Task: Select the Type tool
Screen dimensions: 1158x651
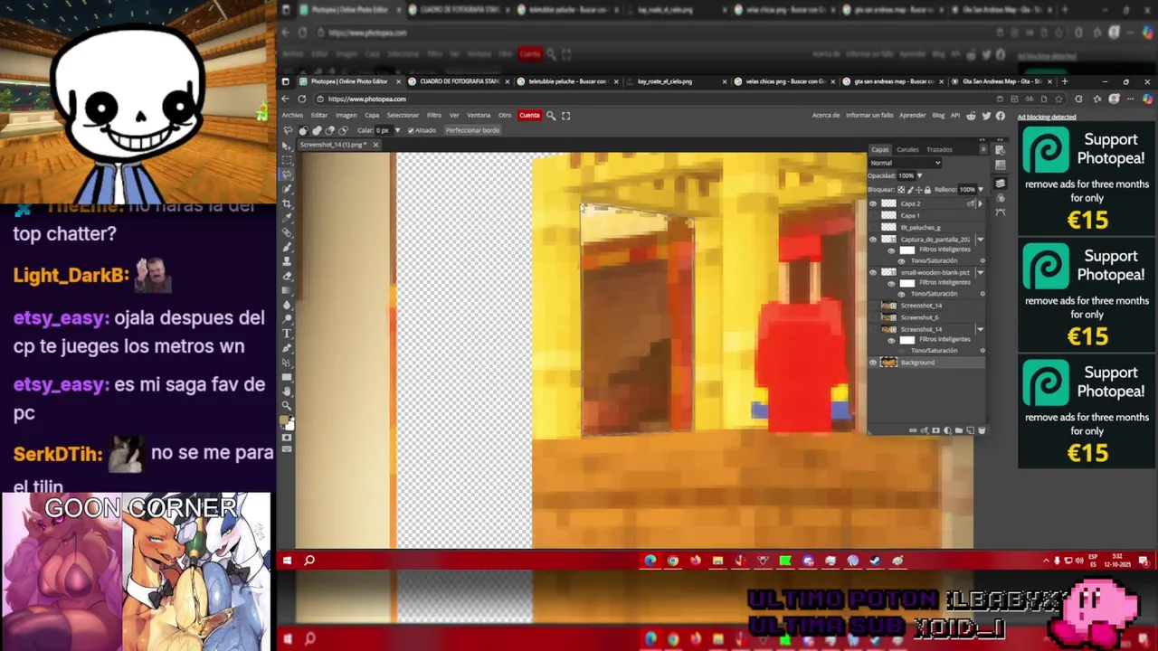Action: (x=288, y=334)
